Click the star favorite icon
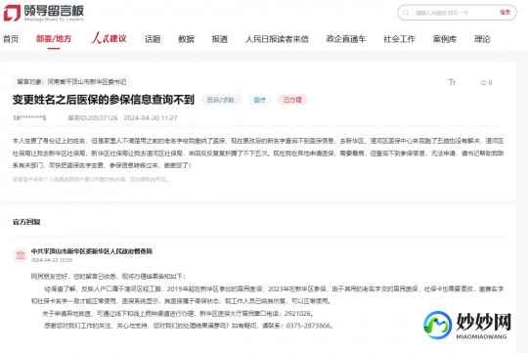The image size is (528, 353). pyautogui.click(x=483, y=82)
